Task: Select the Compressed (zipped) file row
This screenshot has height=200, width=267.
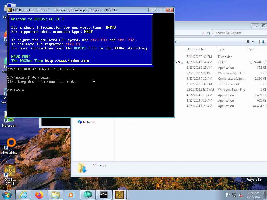Action: pos(221,78)
